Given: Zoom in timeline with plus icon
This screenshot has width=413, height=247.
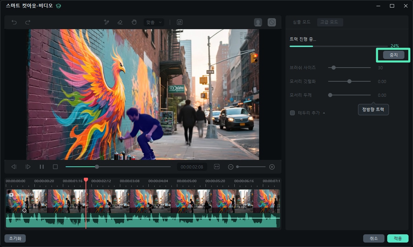Looking at the screenshot, I should [272, 167].
